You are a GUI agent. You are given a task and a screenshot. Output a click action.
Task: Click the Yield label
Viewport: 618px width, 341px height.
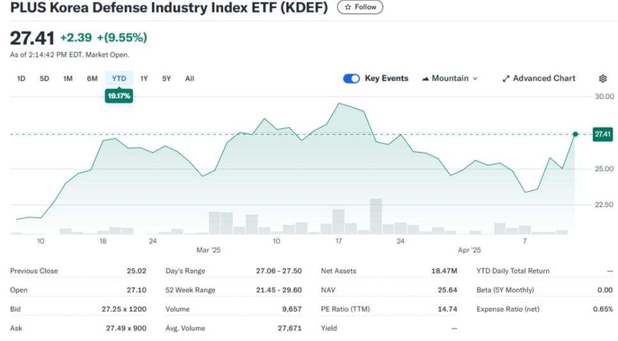pos(329,328)
